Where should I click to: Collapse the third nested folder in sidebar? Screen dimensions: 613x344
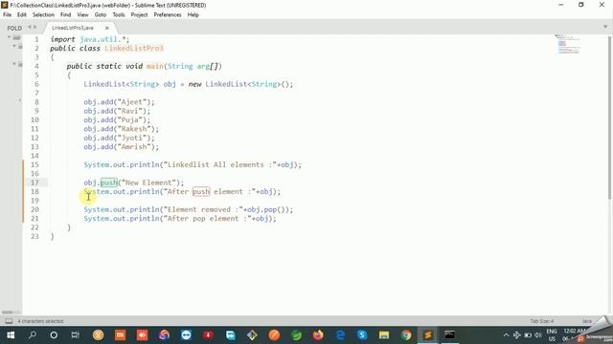[14, 64]
